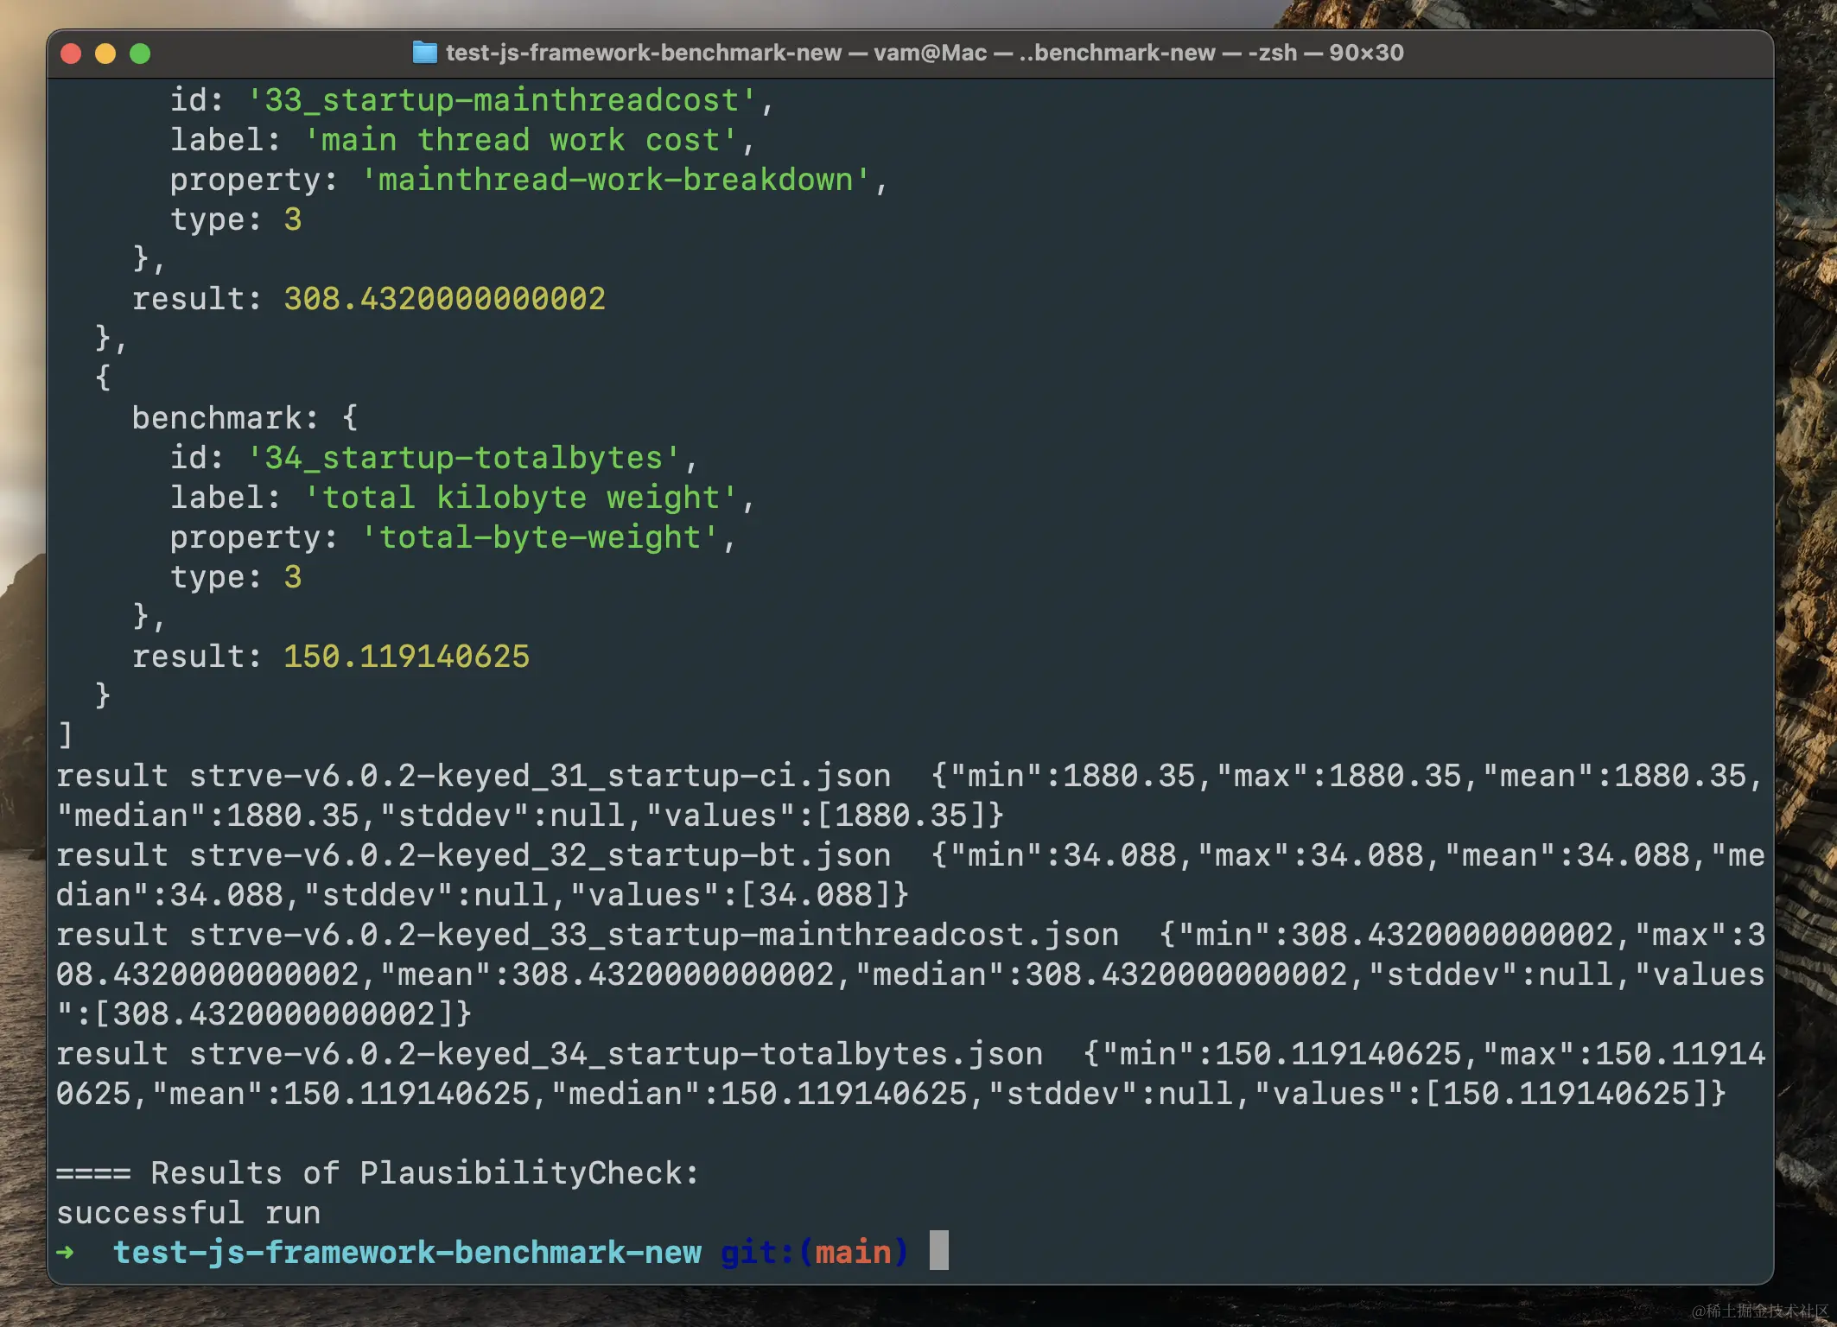
Task: Click 'strve-v6.0.2-keyed_31_startup-ci.json' filename
Action: point(539,776)
